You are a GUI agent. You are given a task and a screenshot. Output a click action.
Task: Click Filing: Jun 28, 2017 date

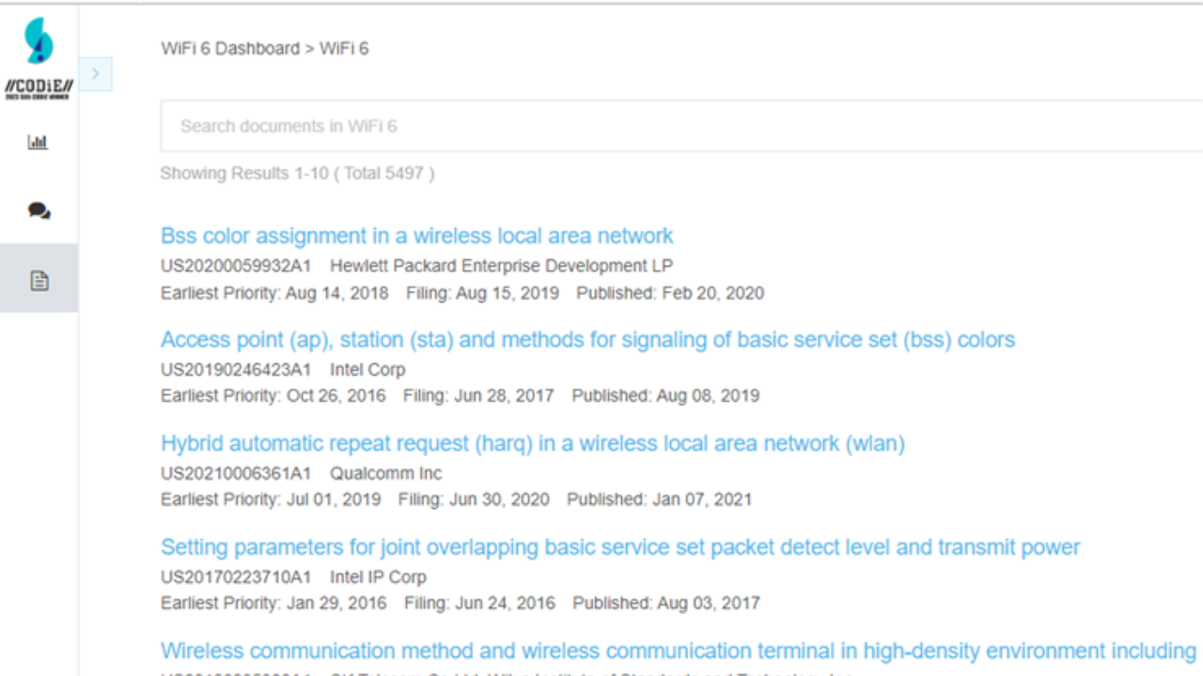point(478,396)
